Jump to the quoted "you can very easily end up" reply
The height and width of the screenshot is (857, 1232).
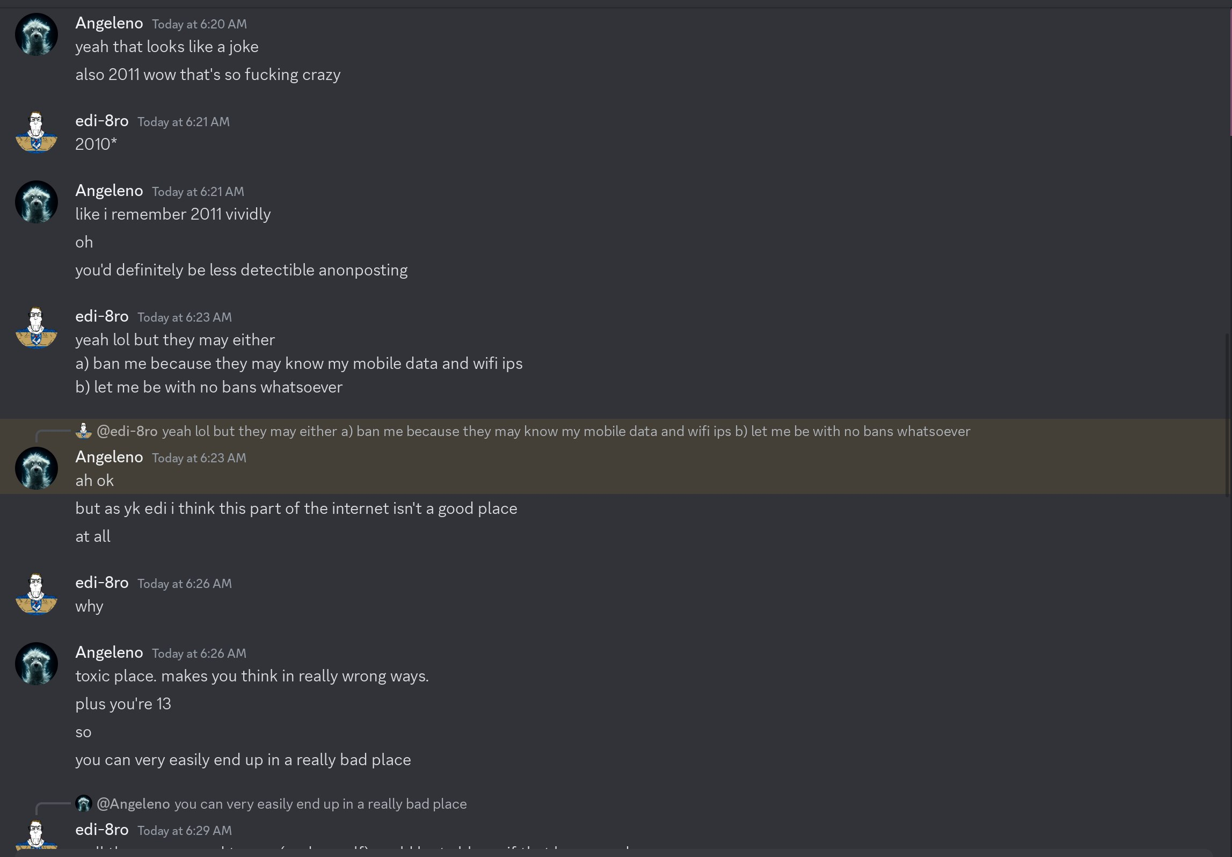[x=320, y=804]
